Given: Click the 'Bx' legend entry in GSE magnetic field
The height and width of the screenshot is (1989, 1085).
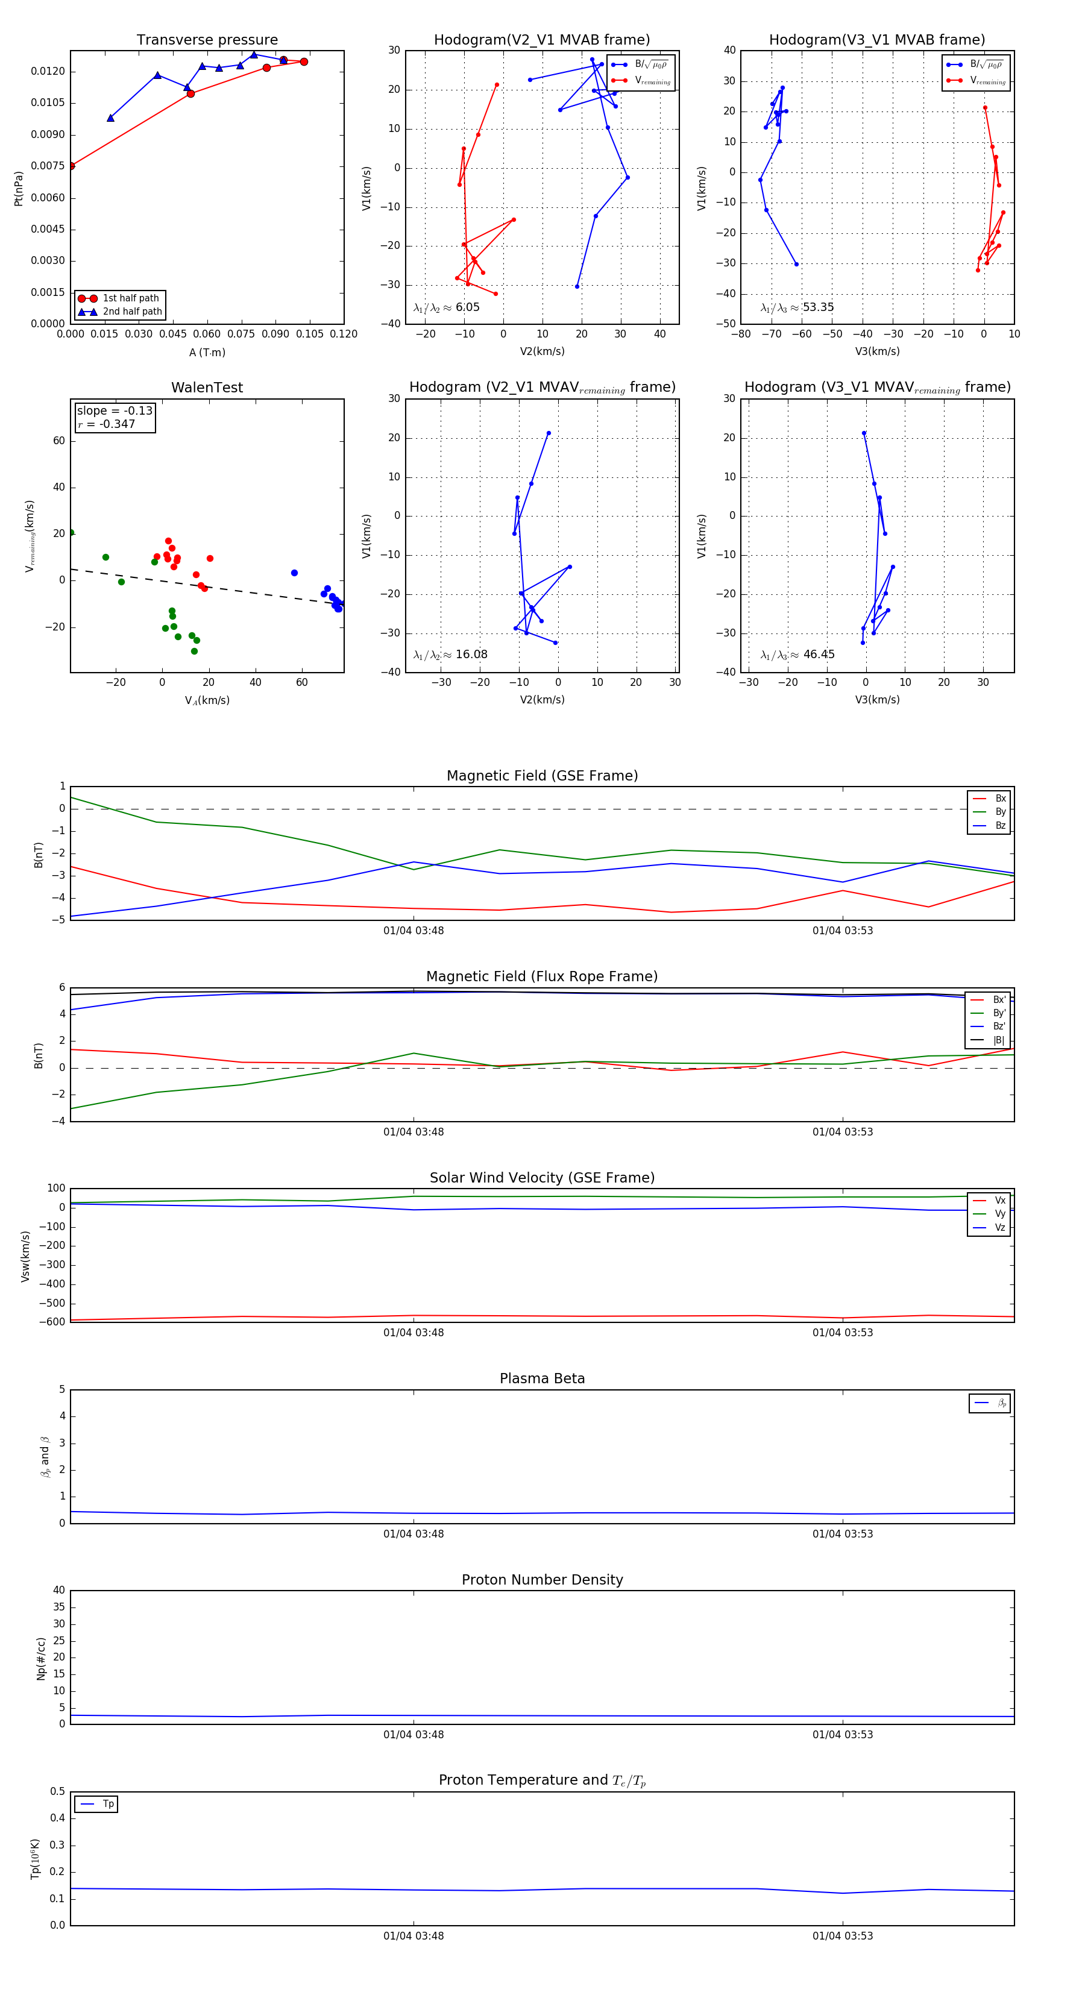Looking at the screenshot, I should click(x=989, y=799).
